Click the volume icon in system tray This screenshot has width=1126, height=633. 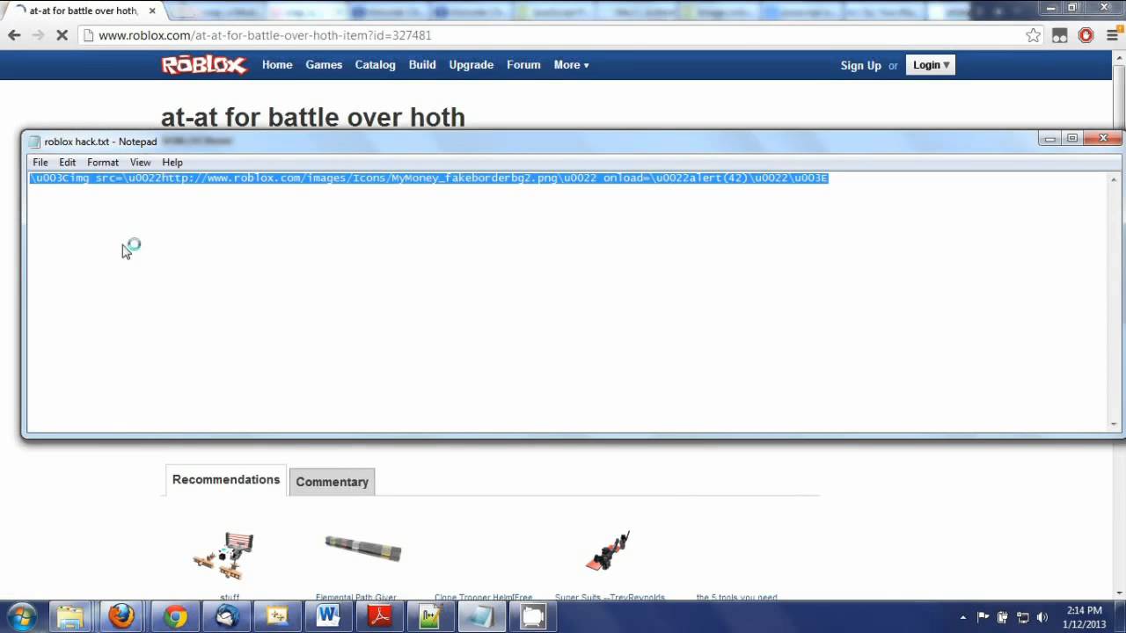click(x=1042, y=617)
